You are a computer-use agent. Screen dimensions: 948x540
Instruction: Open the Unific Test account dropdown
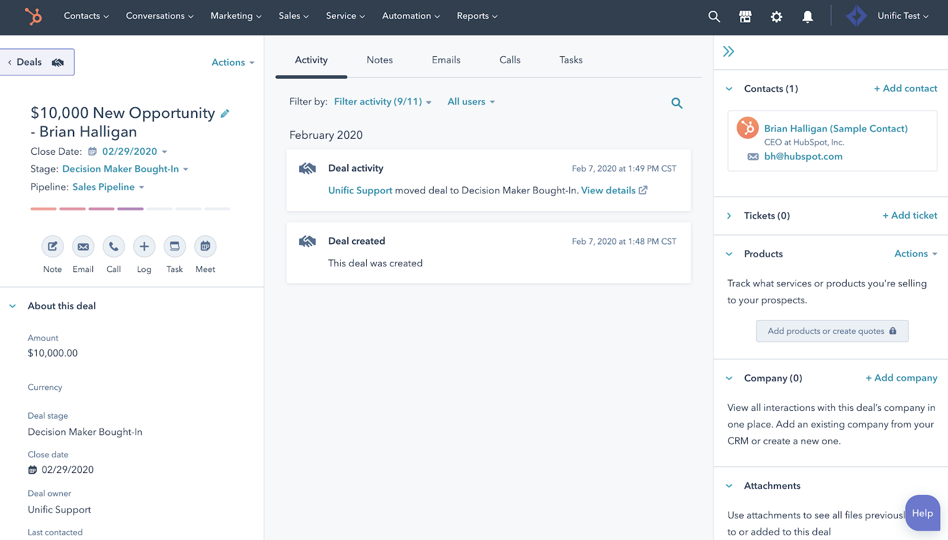point(902,16)
